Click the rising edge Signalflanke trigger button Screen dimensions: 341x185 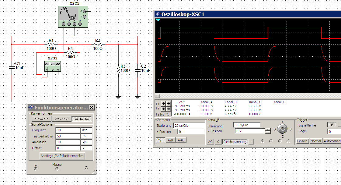(332, 124)
